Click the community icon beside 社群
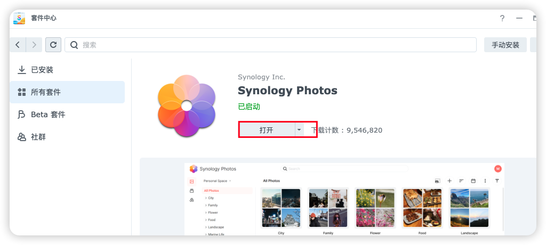The height and width of the screenshot is (245, 546). click(x=22, y=137)
